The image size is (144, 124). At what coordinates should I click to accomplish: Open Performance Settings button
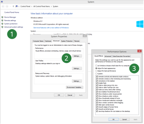(x=77, y=56)
